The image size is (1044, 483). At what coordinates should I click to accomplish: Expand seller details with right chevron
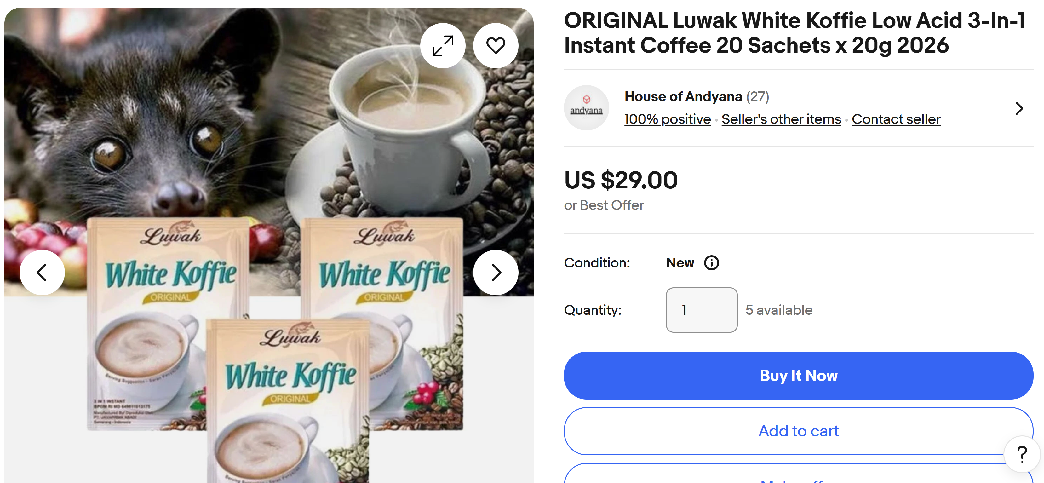1019,108
